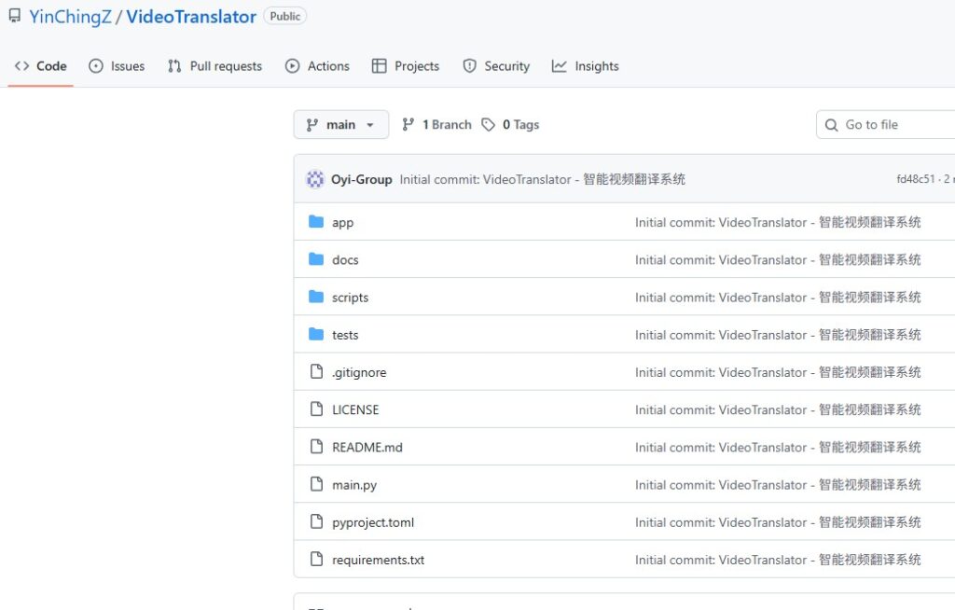
Task: Open the tests folder
Action: [x=344, y=335]
